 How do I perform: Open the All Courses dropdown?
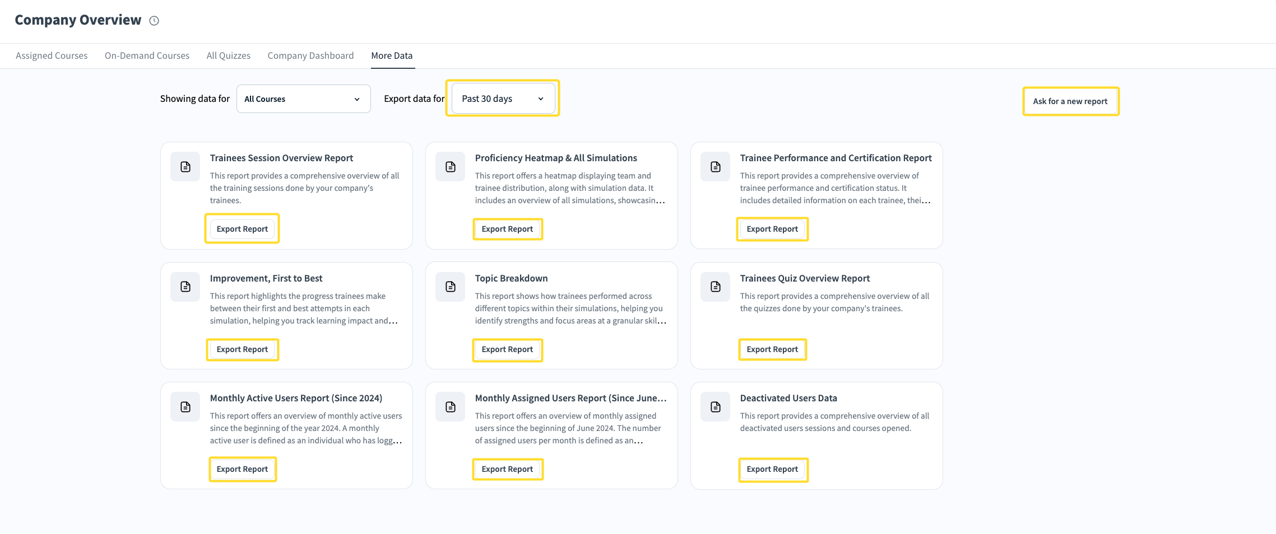303,99
